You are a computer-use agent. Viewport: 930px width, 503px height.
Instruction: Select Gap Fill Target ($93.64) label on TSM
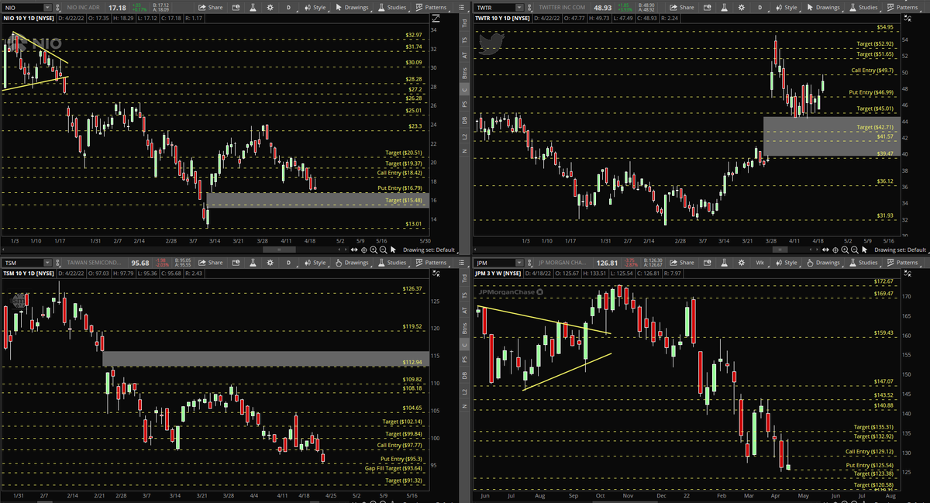point(393,468)
